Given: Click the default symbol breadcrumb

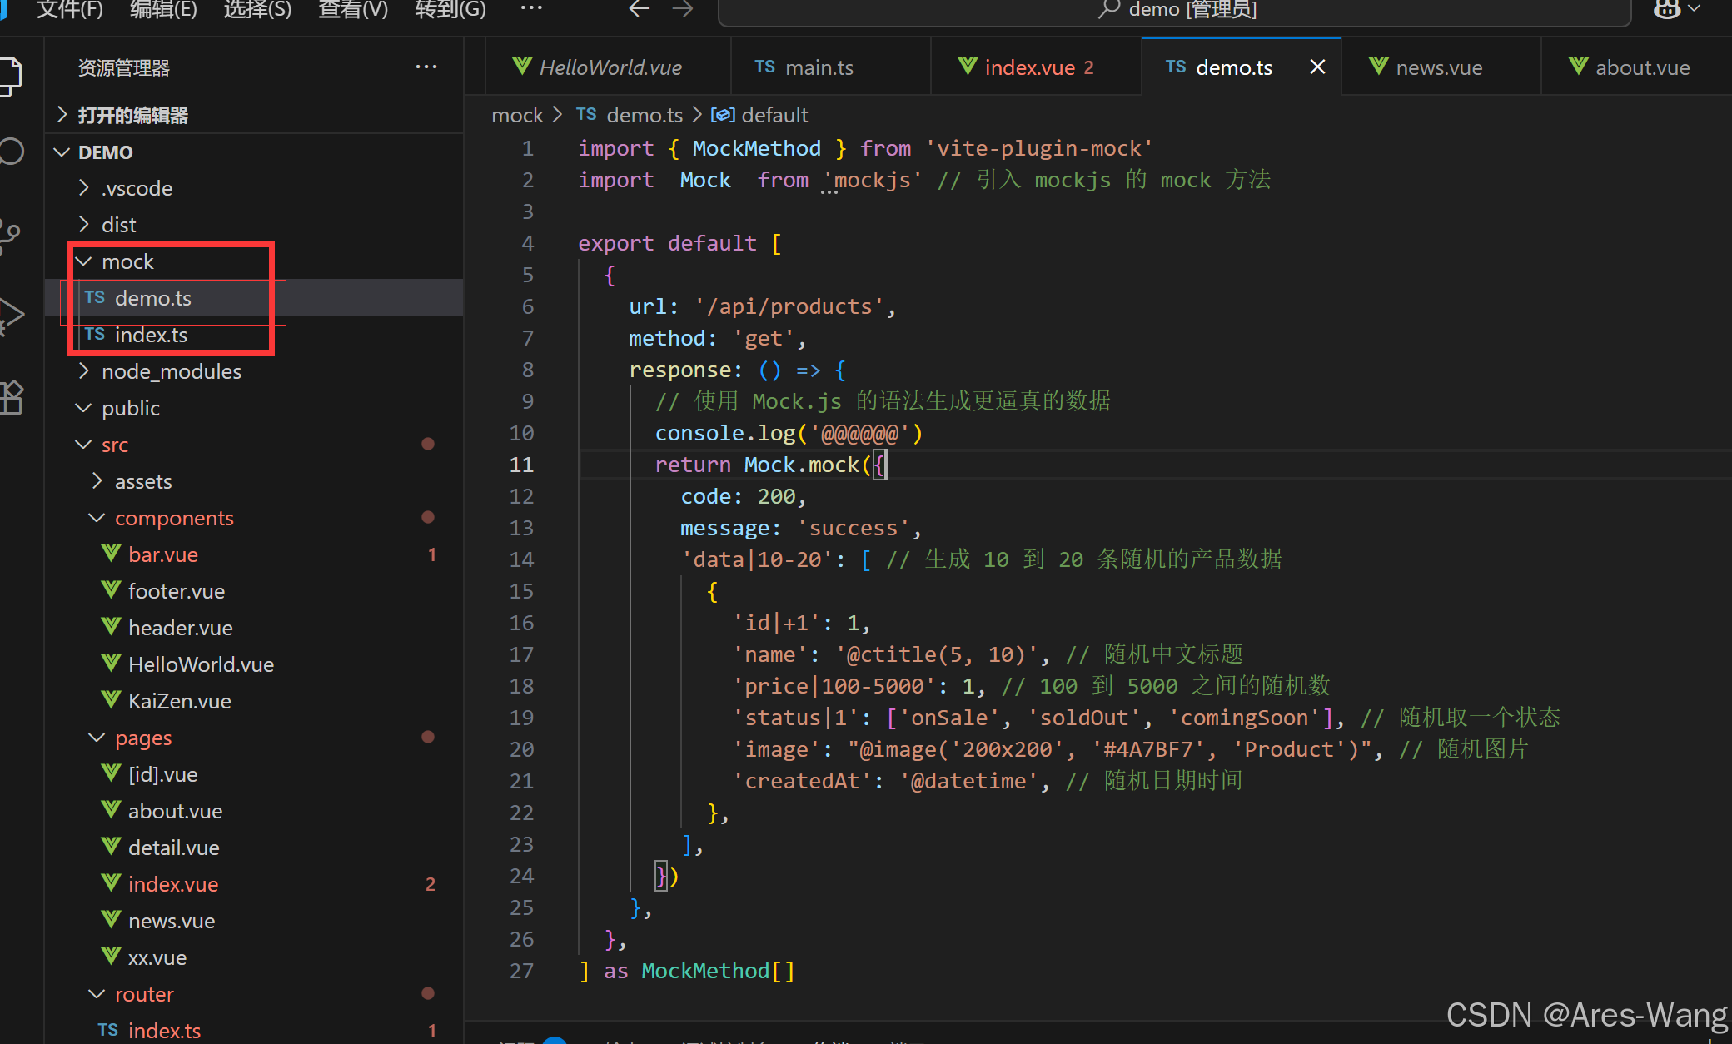Looking at the screenshot, I should point(759,115).
